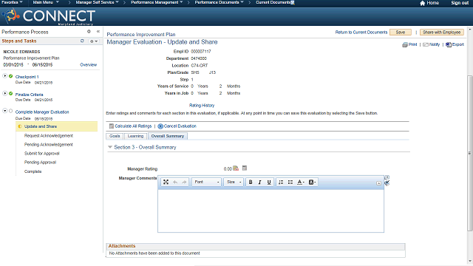
Task: Expand the Finalize Criteria step
Action: pyautogui.click(x=5, y=93)
